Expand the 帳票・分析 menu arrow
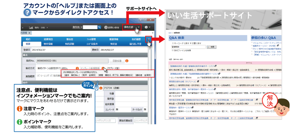Screen dimensions: 300x133 point(47,28)
